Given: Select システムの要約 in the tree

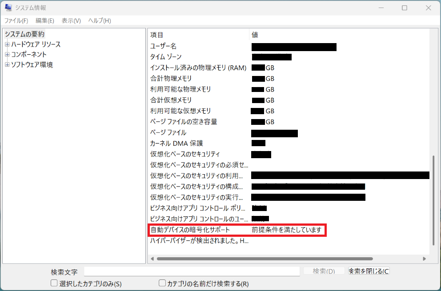Looking at the screenshot, I should point(24,34).
